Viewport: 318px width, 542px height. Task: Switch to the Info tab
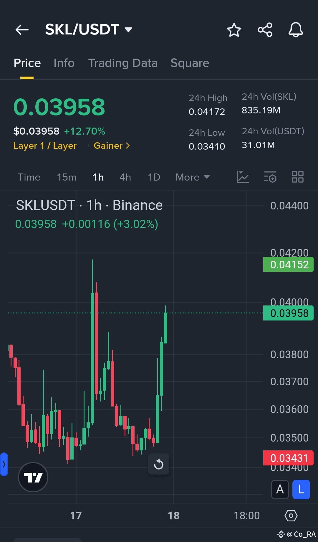64,63
